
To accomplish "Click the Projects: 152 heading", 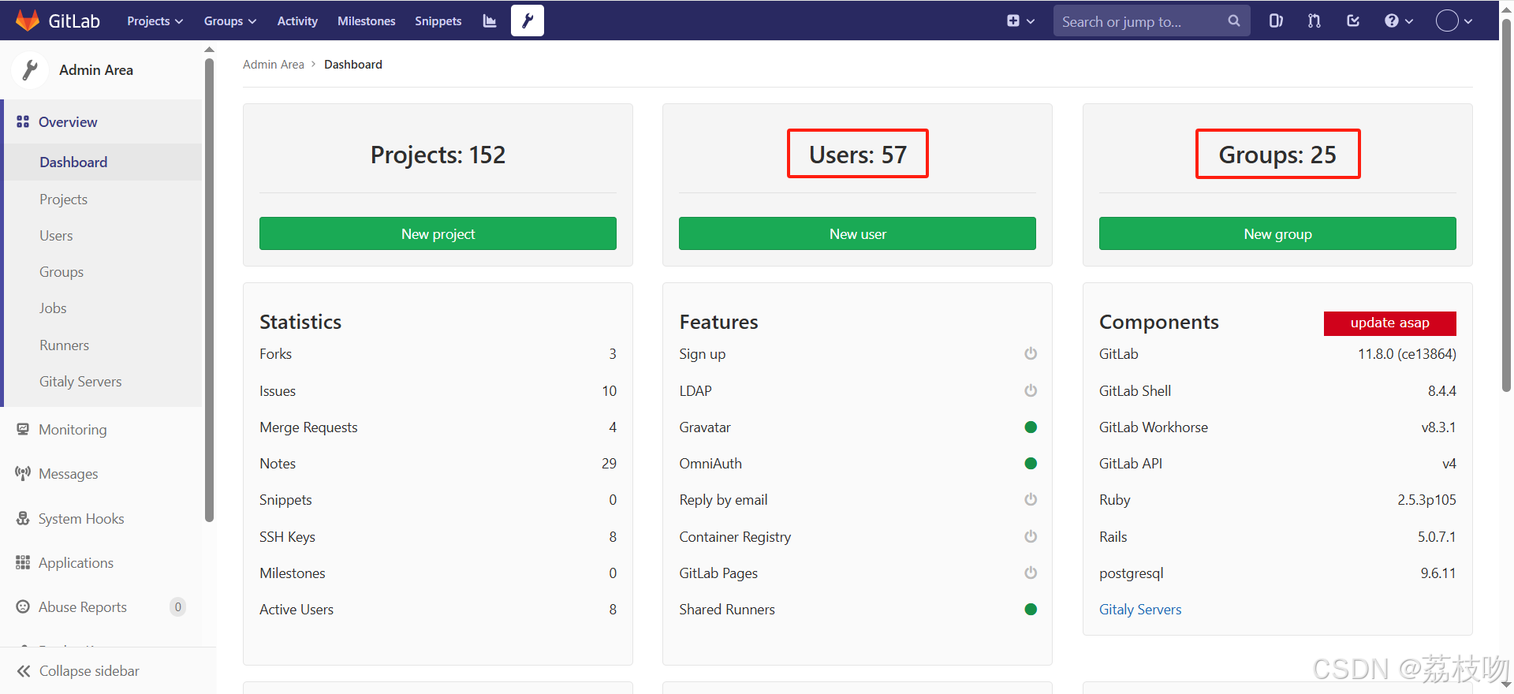I will tap(438, 155).
